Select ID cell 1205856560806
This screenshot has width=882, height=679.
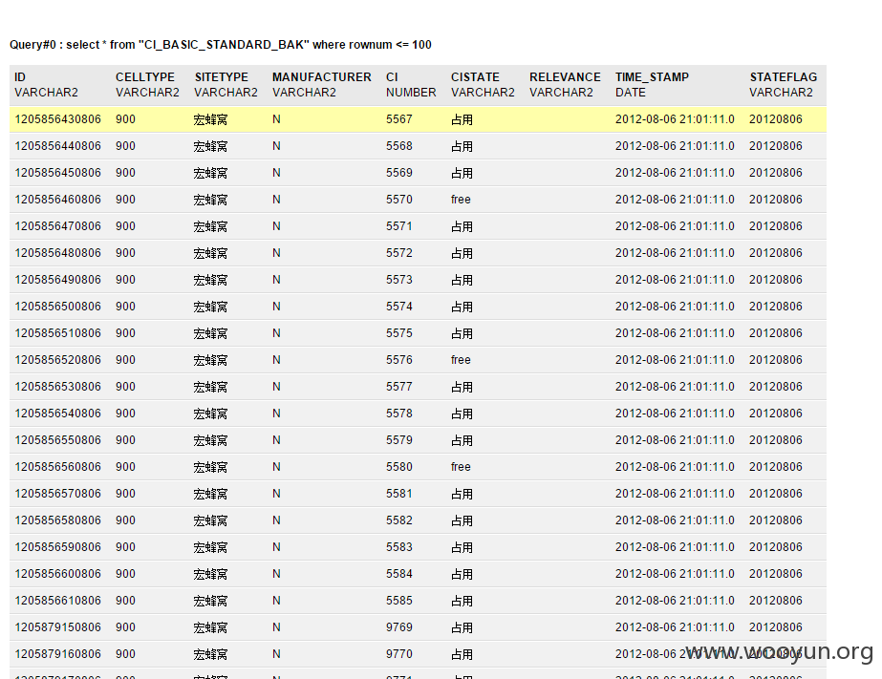point(58,467)
